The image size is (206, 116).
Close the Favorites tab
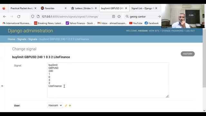click(66, 8)
